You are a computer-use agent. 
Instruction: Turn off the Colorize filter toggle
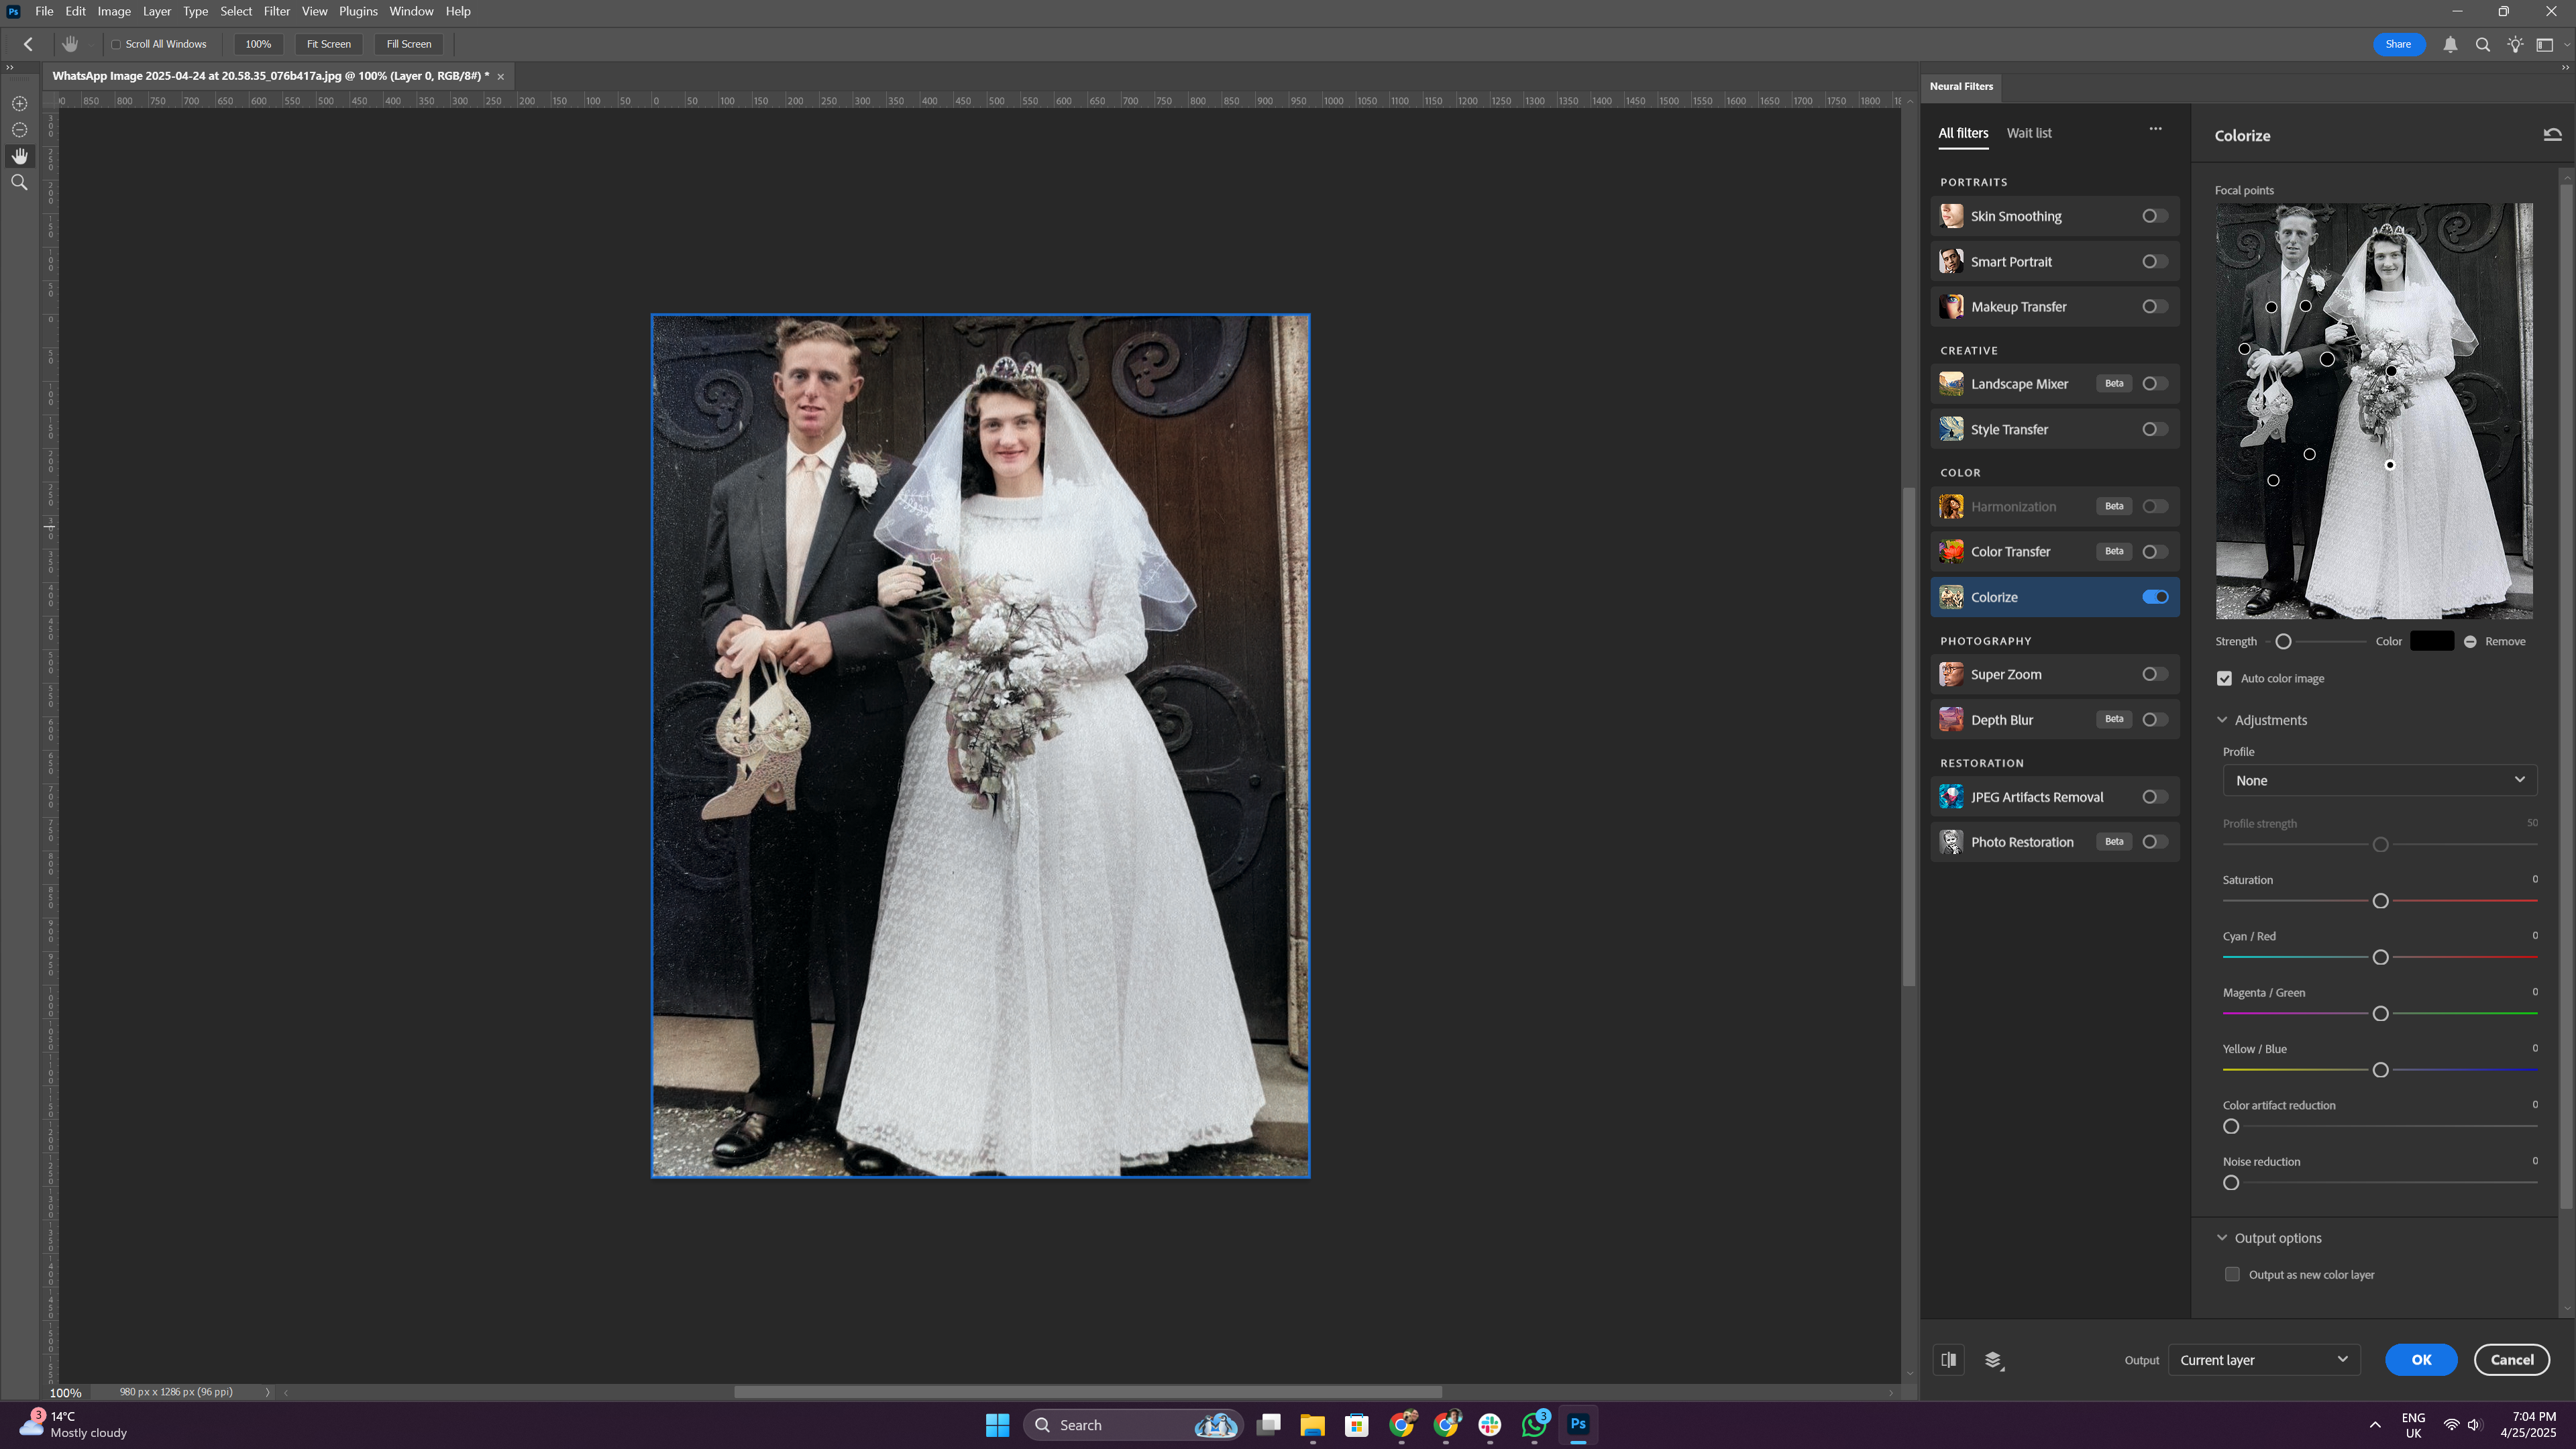coord(2155,597)
